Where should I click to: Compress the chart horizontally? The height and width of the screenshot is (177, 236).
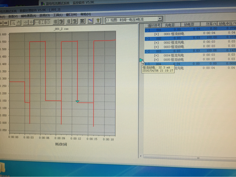click(x=31, y=23)
